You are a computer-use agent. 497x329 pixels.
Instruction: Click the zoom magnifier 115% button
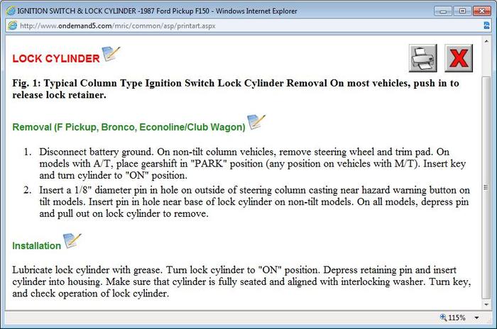pos(453,318)
